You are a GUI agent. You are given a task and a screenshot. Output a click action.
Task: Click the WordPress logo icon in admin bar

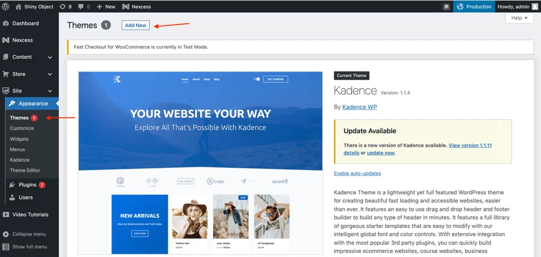[x=6, y=7]
